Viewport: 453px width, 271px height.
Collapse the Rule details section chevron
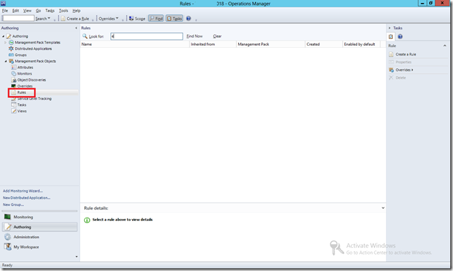click(383, 208)
